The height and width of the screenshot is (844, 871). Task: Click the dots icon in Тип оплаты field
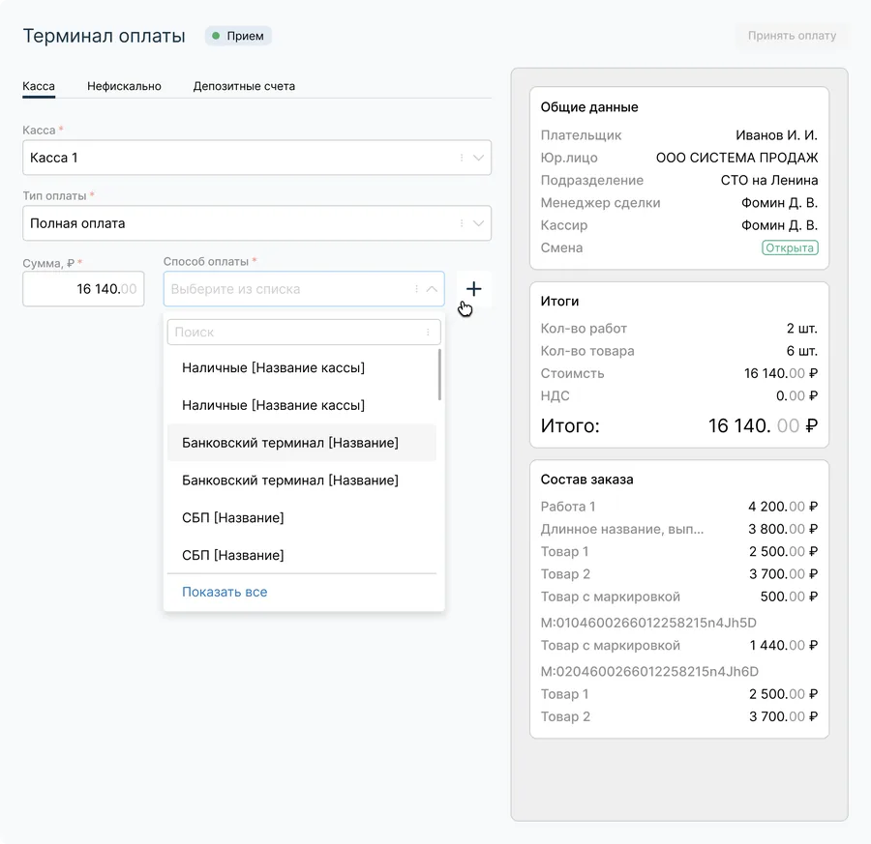click(462, 223)
